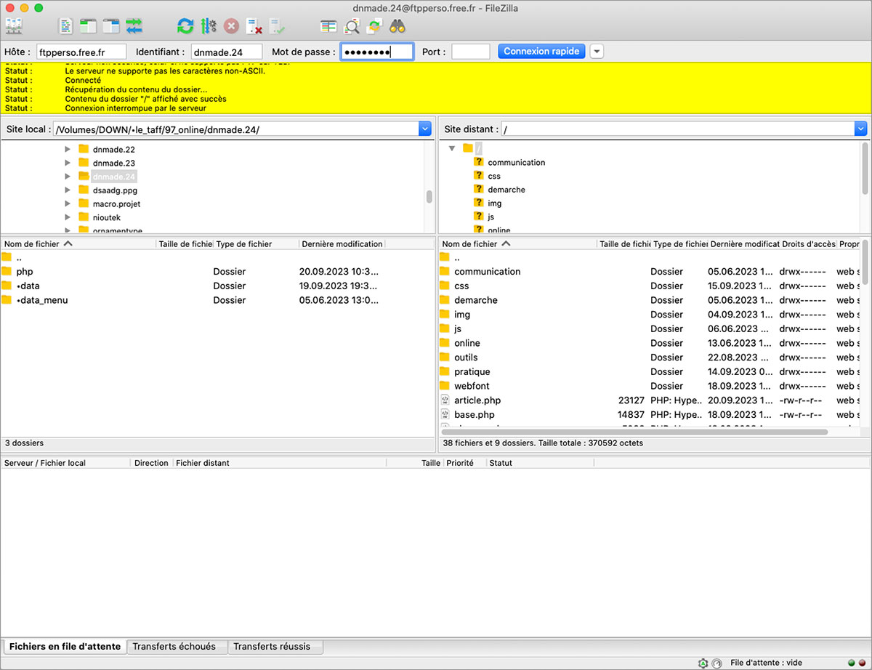Expand the dnmade.23 folder in local tree

(68, 163)
